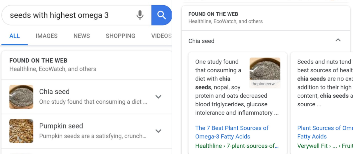Click the microphone icon for voice search

tap(140, 15)
